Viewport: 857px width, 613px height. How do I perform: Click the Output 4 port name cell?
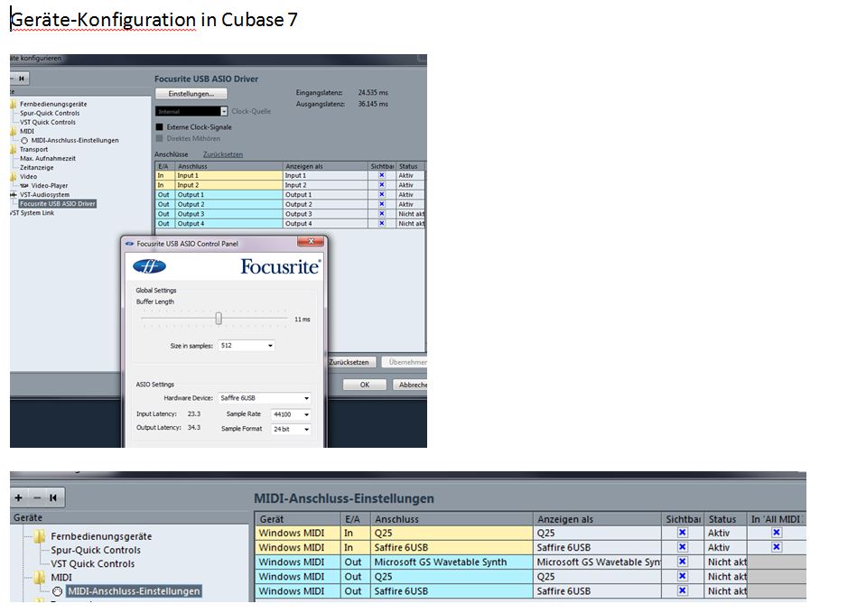click(x=228, y=224)
